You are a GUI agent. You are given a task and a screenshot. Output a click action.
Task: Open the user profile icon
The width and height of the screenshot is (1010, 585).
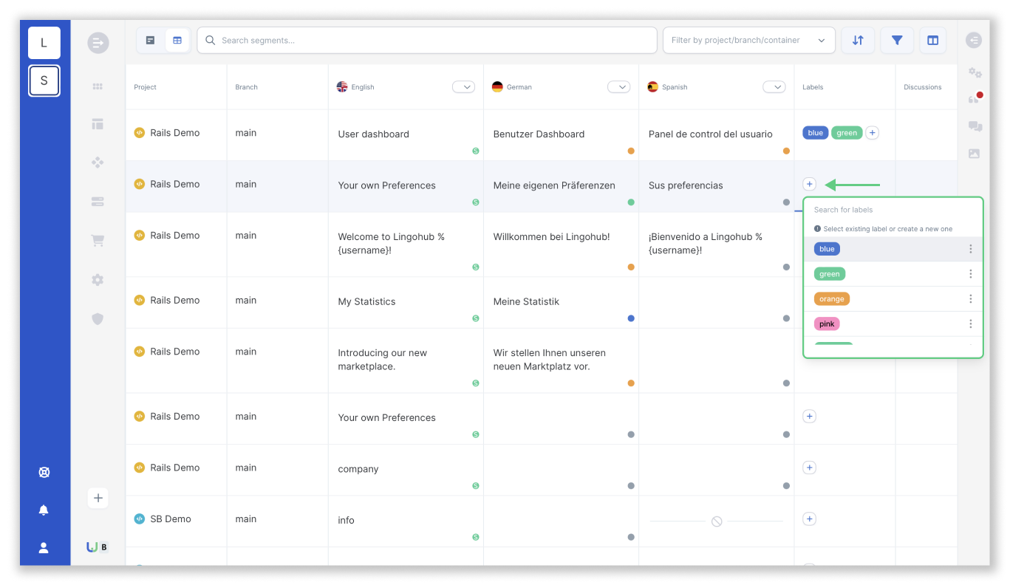[x=44, y=547]
